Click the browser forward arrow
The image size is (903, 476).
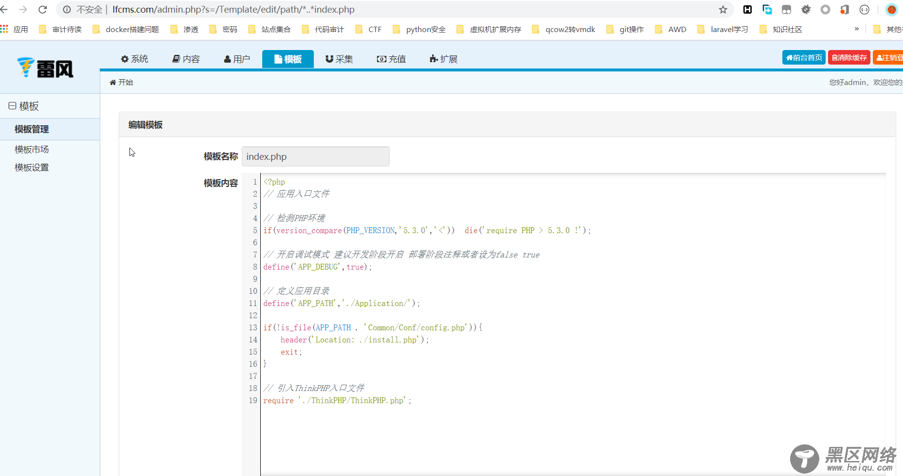(x=23, y=9)
